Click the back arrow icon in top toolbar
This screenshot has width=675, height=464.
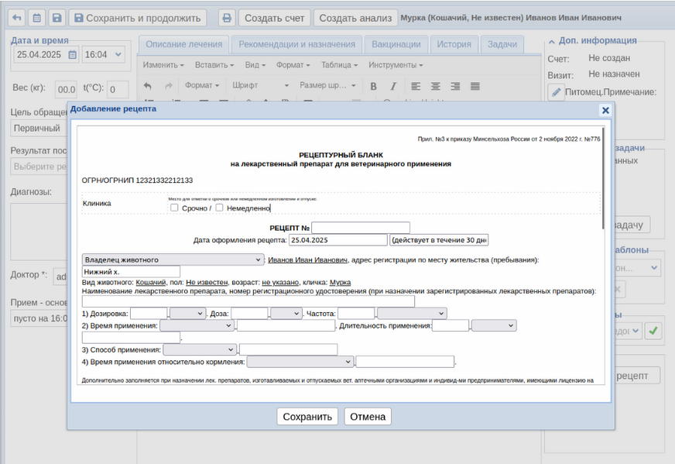point(17,18)
